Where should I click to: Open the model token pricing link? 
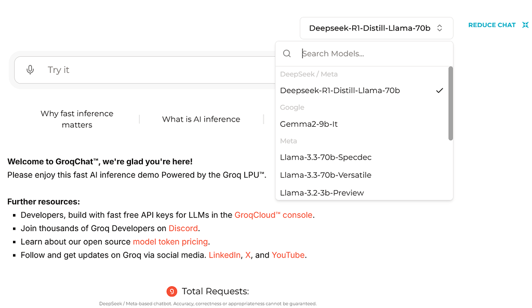(x=170, y=242)
